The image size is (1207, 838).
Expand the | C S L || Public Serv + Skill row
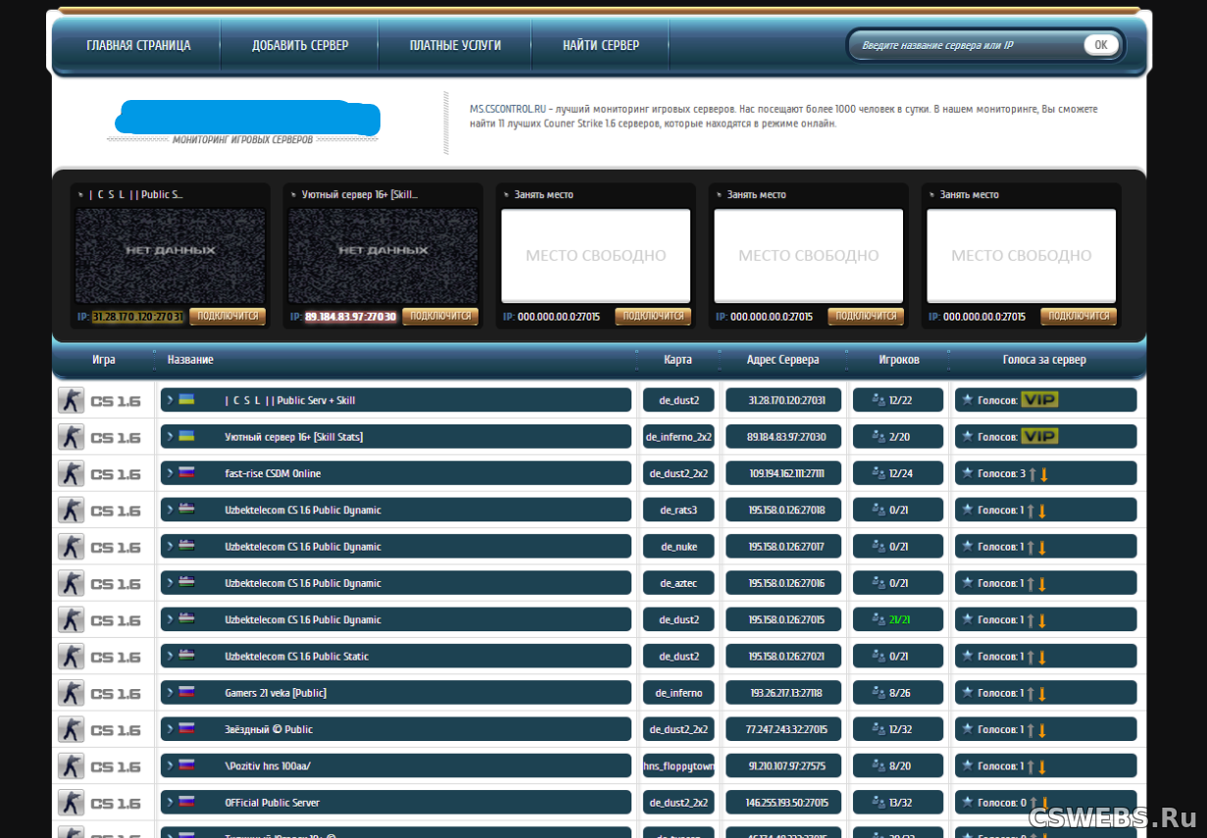pyautogui.click(x=170, y=400)
